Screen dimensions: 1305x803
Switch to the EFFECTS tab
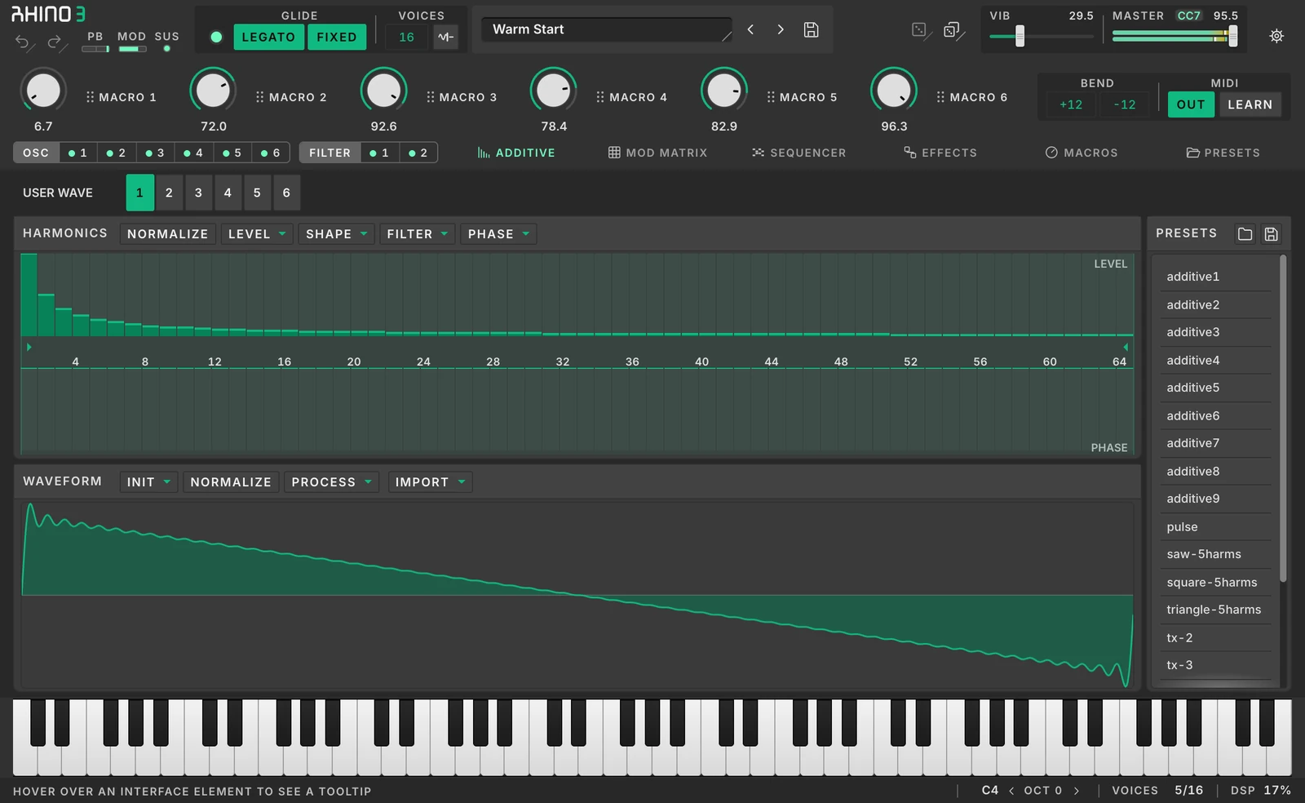pyautogui.click(x=940, y=153)
